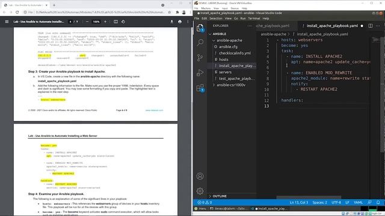Click YAML language mode selector
This screenshot has width=385, height=216.
(x=358, y=202)
